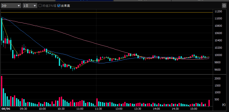The width and height of the screenshot is (229, 112).
Task: Open the chart settings gear icon
Action: [224, 6]
